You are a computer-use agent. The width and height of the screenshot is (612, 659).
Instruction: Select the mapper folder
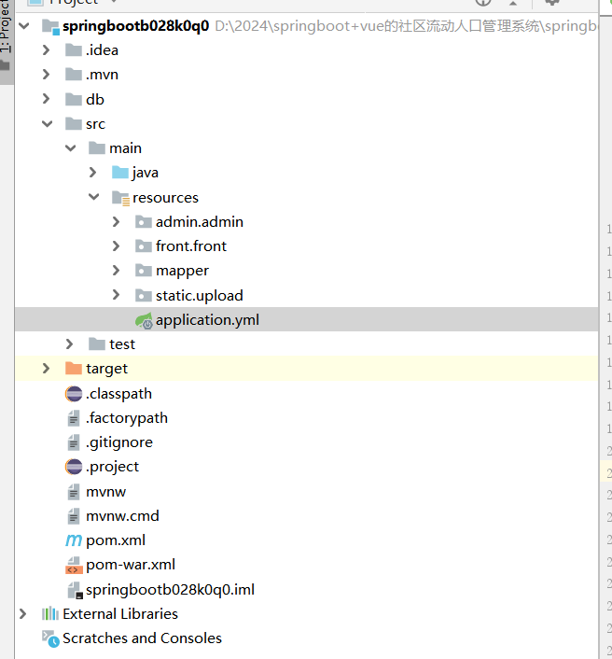(182, 271)
